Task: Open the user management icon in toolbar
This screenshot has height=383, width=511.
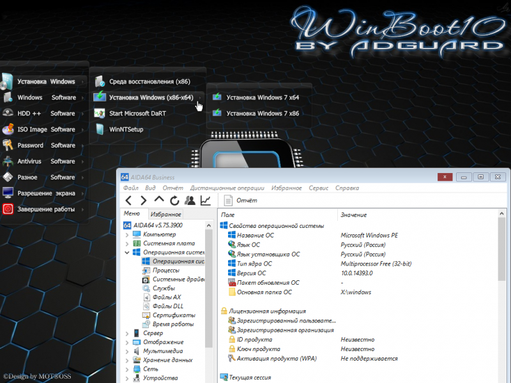Action: pyautogui.click(x=190, y=200)
